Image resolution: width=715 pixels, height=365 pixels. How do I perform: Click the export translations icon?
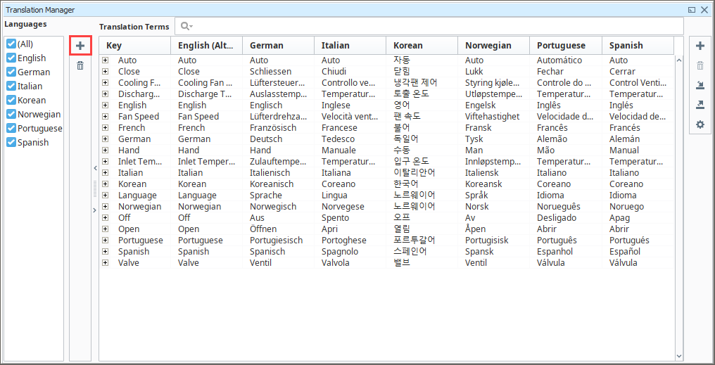point(700,105)
